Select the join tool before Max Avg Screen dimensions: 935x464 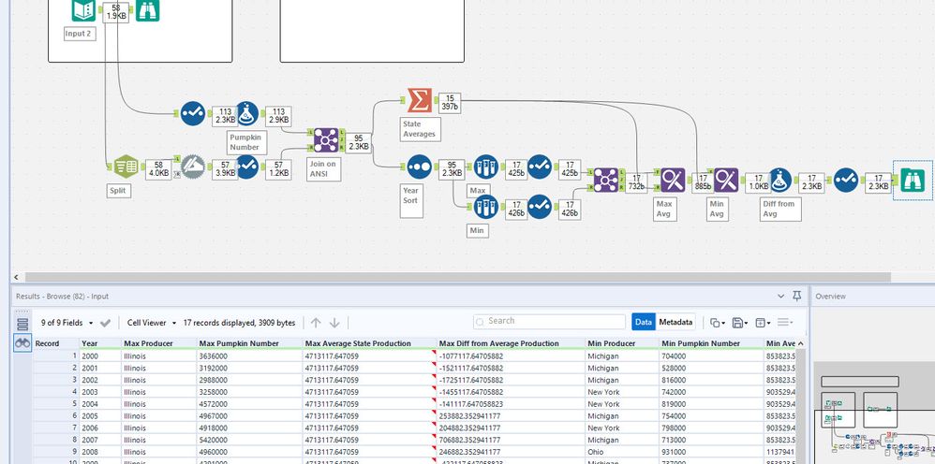(606, 180)
